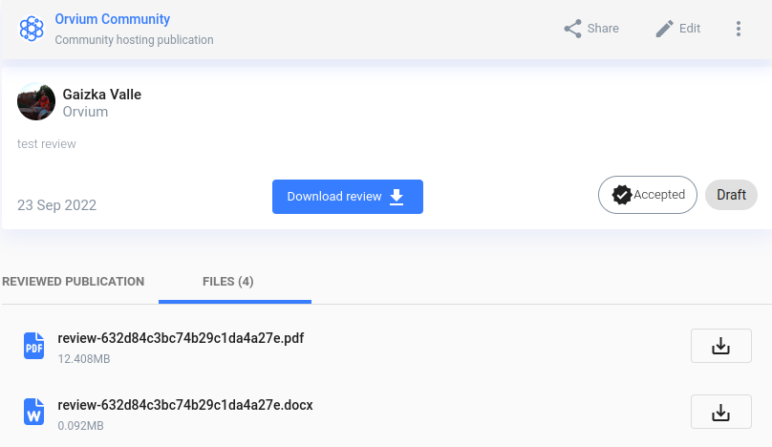Click the Share button label
This screenshot has height=447, width=772.
603,29
